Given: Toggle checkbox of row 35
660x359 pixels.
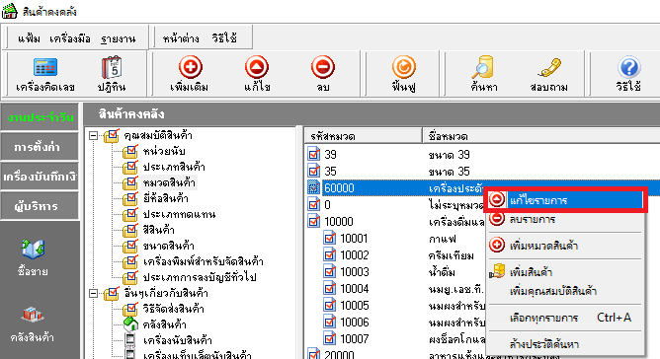Looking at the screenshot, I should [x=313, y=171].
